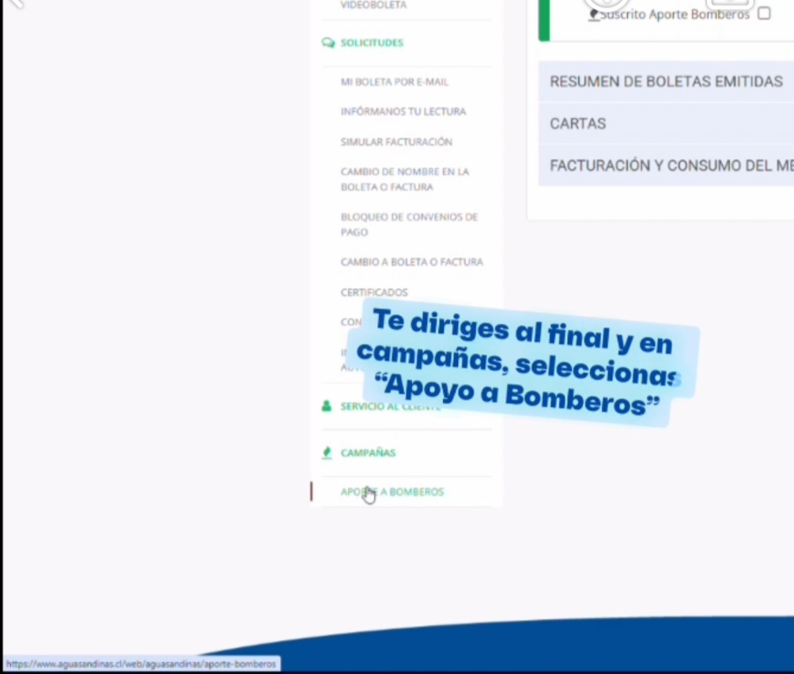This screenshot has height=674, width=794.
Task: Expand Resumen de Boletas Emitidas section
Action: click(666, 81)
